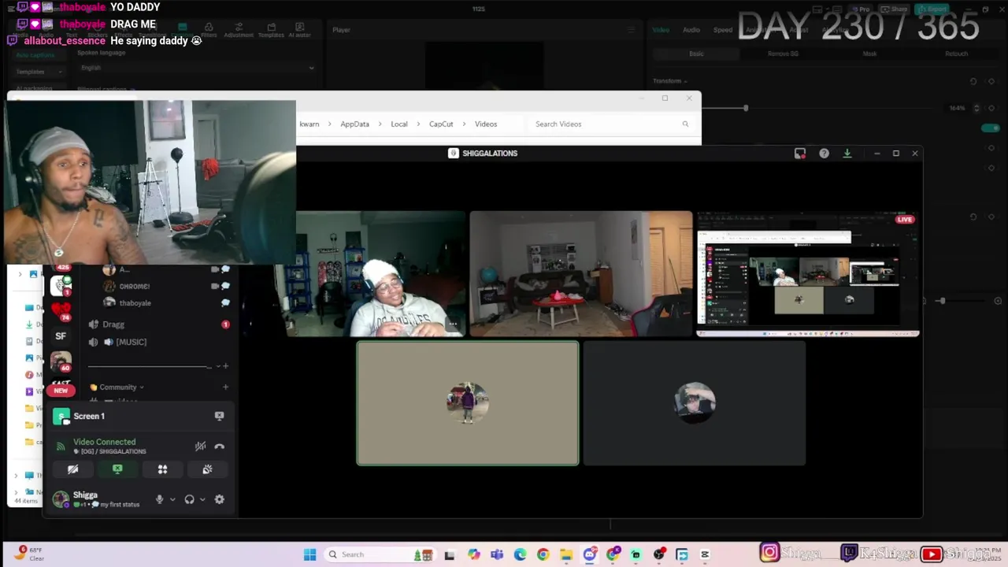This screenshot has width=1008, height=567.
Task: Click the scale percentage stepper in CapCut
Action: coord(977,108)
